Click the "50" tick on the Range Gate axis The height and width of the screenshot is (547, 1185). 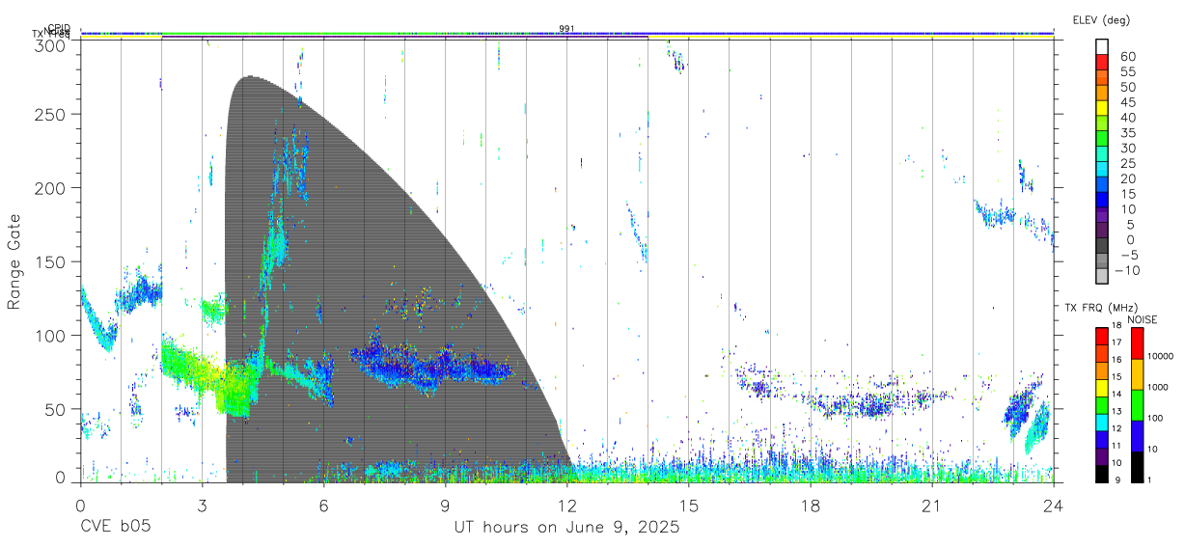pos(56,409)
